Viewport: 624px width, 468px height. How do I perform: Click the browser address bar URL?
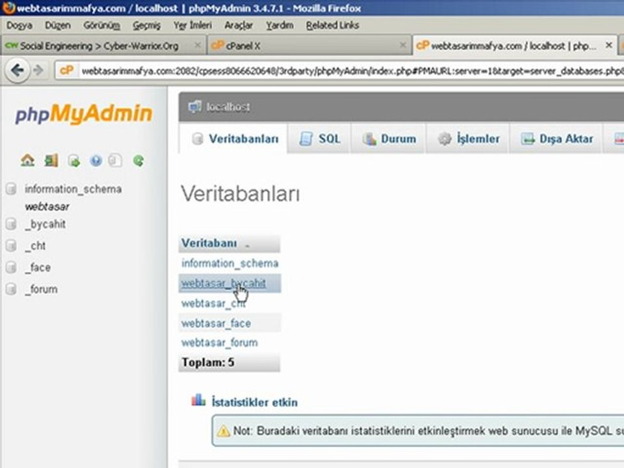(x=352, y=71)
